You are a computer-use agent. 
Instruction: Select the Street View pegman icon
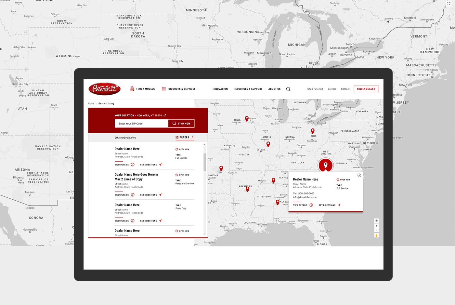376,235
